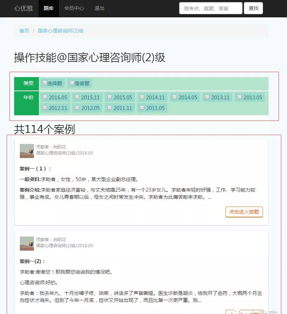Click the 查找 search button
The height and width of the screenshot is (314, 287).
253,8
